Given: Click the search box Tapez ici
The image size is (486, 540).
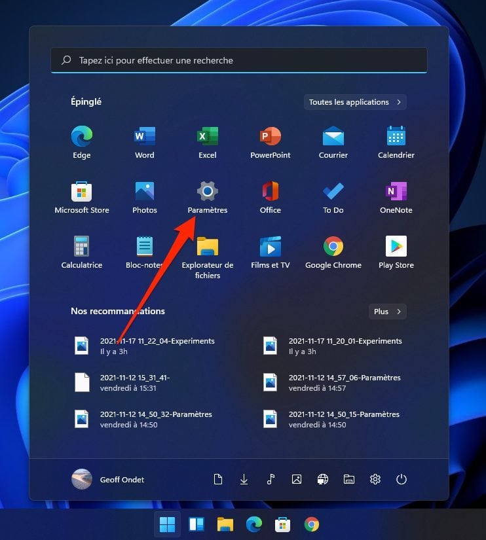Looking at the screenshot, I should click(x=239, y=60).
